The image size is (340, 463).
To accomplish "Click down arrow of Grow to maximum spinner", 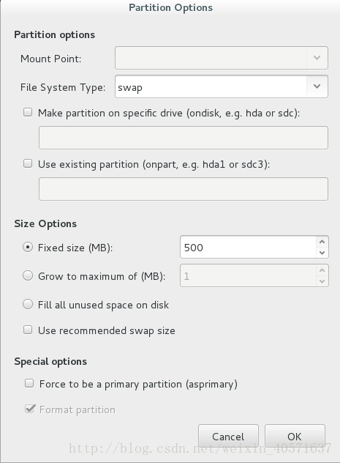I will pyautogui.click(x=322, y=281).
